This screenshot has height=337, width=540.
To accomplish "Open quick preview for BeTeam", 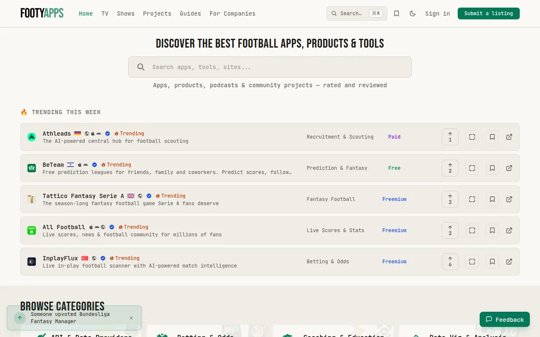I will (472, 168).
